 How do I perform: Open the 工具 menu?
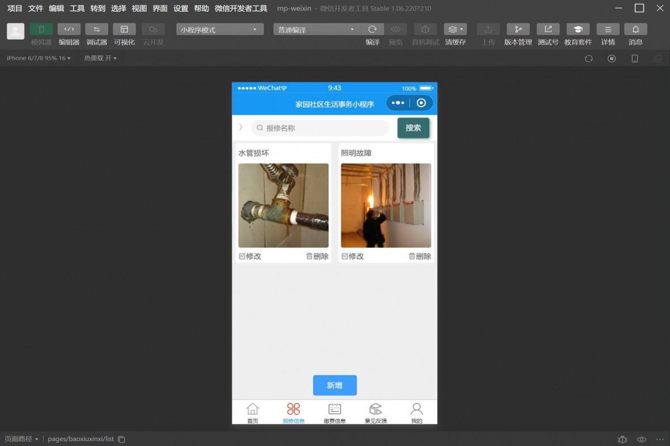pos(77,8)
